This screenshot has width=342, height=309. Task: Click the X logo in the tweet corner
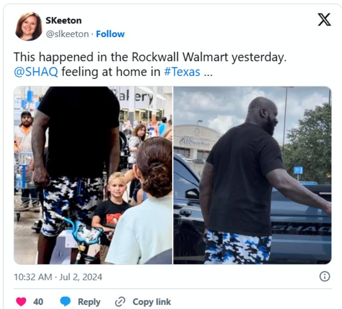tap(324, 19)
